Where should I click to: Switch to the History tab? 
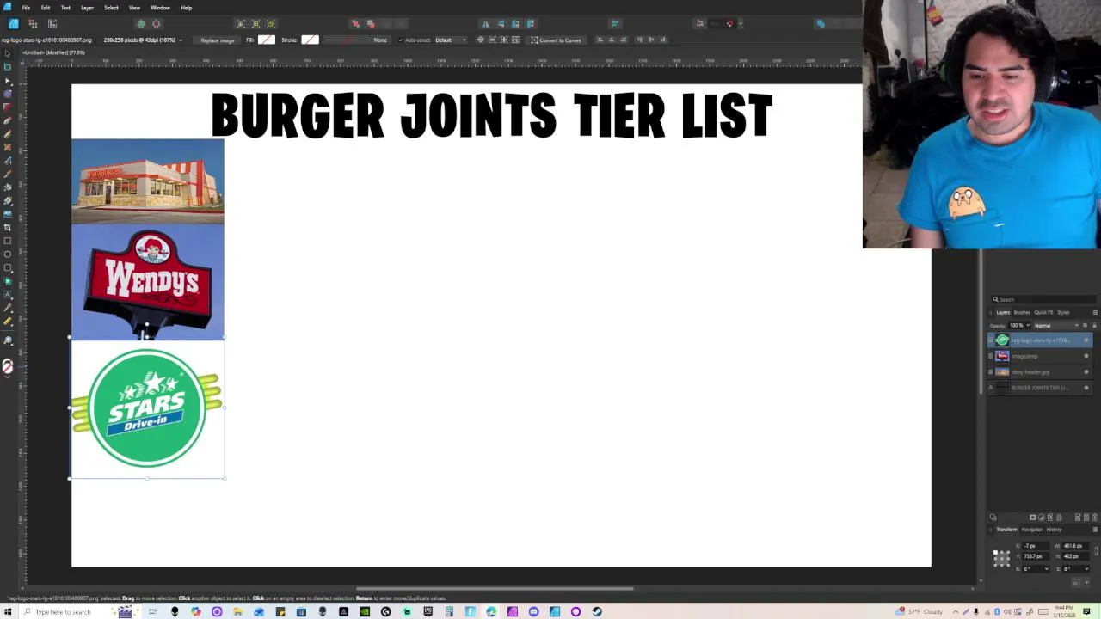click(x=1054, y=530)
